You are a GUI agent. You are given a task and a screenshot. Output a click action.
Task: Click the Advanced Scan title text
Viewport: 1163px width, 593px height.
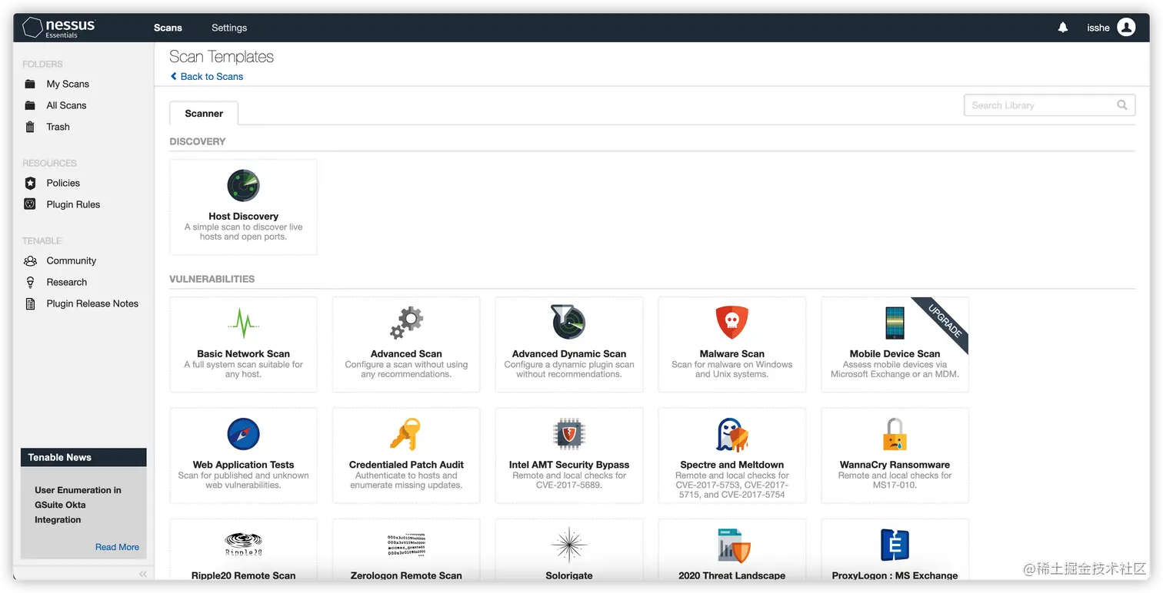(406, 354)
